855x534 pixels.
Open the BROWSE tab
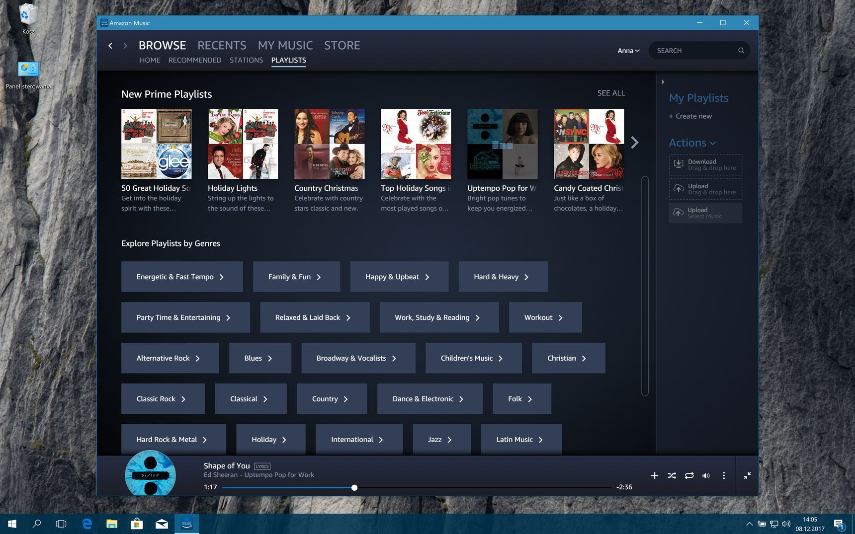[162, 45]
